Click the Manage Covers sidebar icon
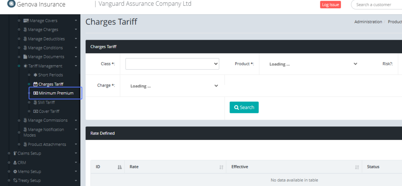Screen dimensions: 402x186 pos(25,21)
